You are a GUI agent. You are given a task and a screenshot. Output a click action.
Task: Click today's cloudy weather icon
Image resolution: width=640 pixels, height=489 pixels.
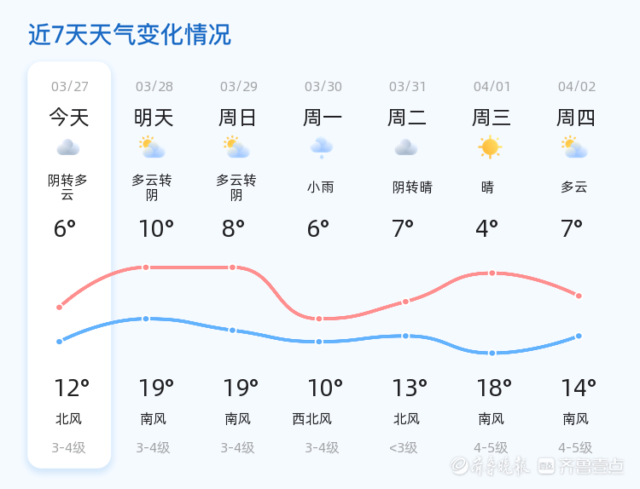coord(68,148)
